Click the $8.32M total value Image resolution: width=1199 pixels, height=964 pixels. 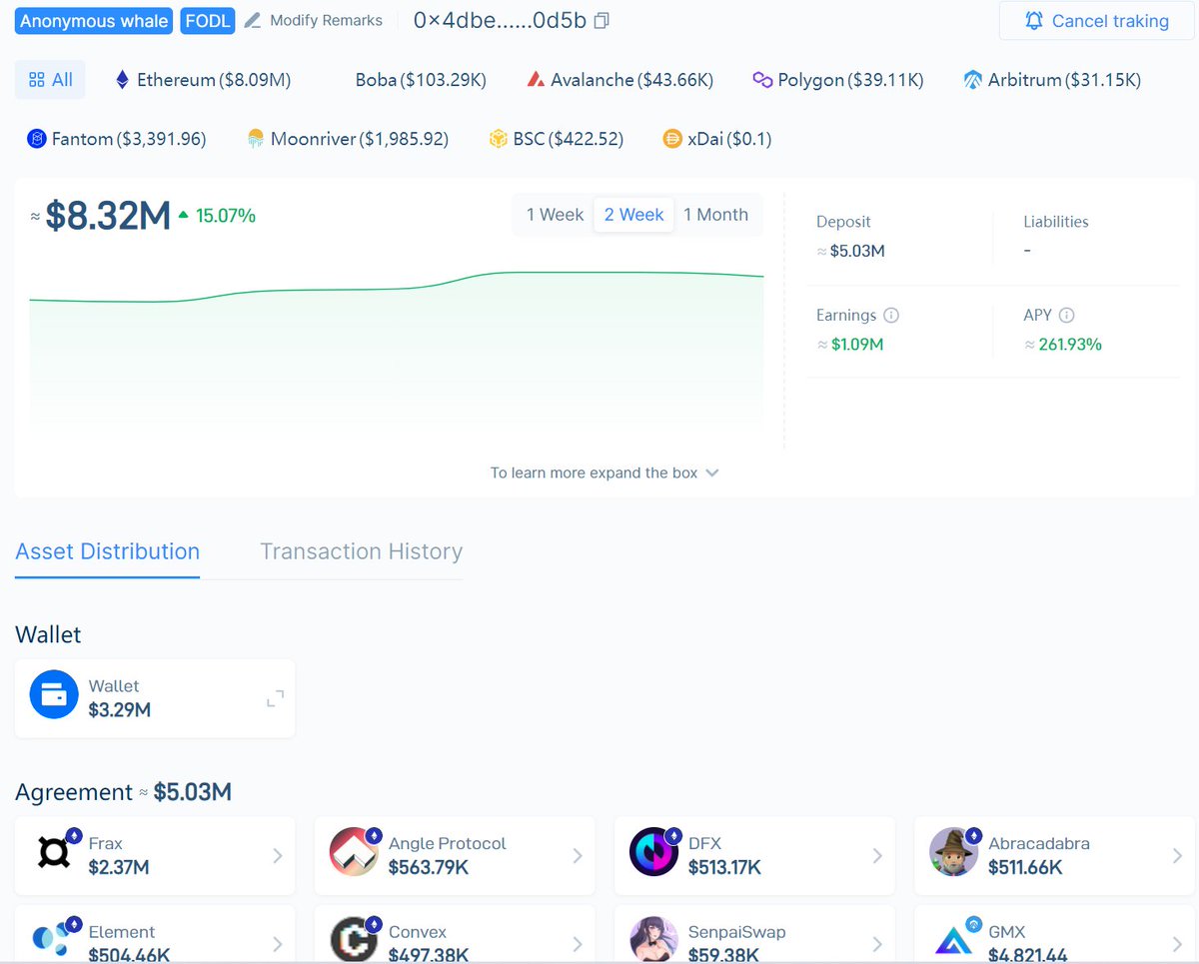click(x=108, y=216)
